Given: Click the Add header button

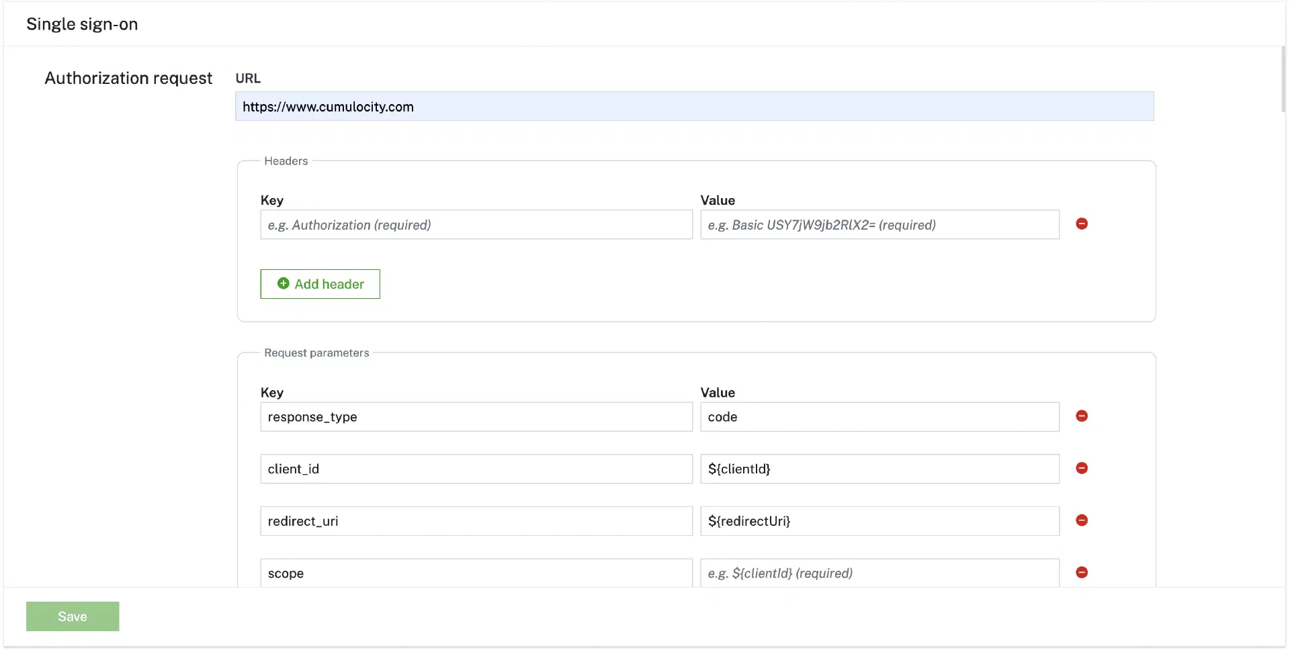Looking at the screenshot, I should [320, 284].
